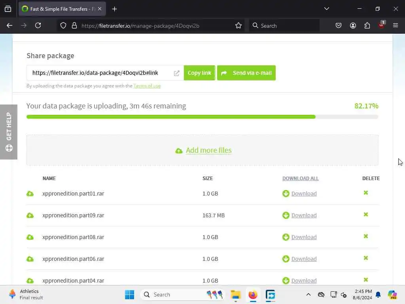The height and width of the screenshot is (304, 405).
Task: Click the 82.17% upload percentage
Action: pyautogui.click(x=366, y=106)
